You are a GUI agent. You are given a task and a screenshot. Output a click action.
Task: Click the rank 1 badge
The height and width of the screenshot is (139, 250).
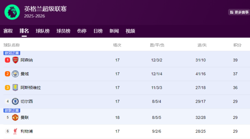pos(7,60)
